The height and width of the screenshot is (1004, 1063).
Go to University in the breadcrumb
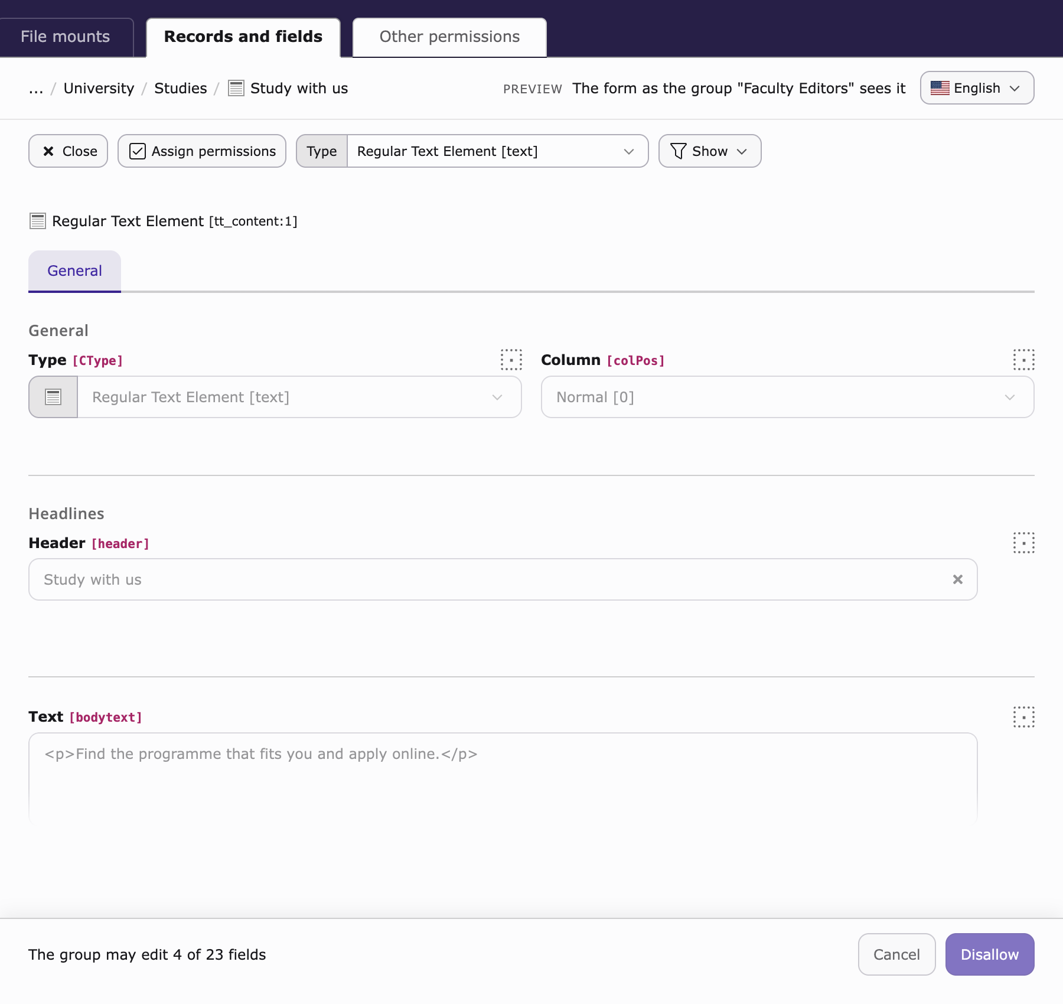coord(99,89)
